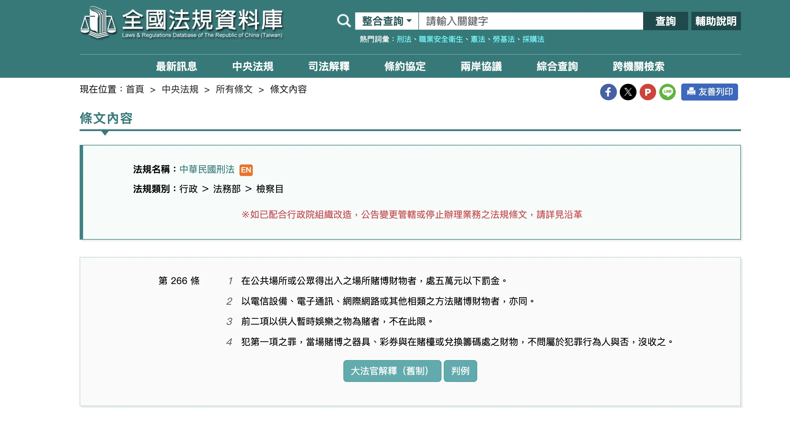Click the magnifier search icon

343,21
